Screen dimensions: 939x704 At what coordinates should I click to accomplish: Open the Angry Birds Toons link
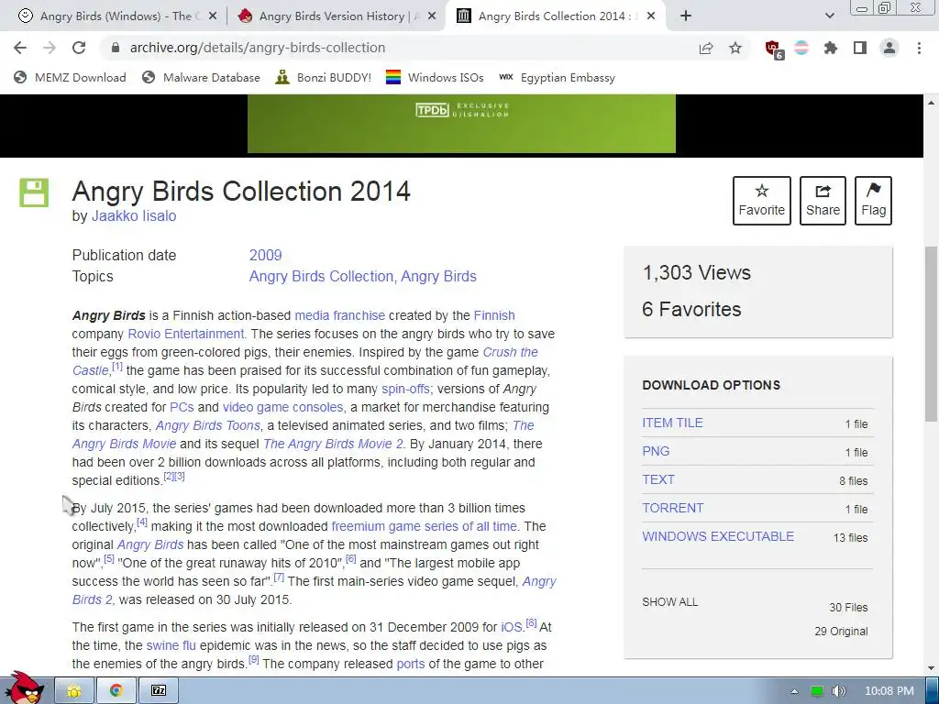208,425
